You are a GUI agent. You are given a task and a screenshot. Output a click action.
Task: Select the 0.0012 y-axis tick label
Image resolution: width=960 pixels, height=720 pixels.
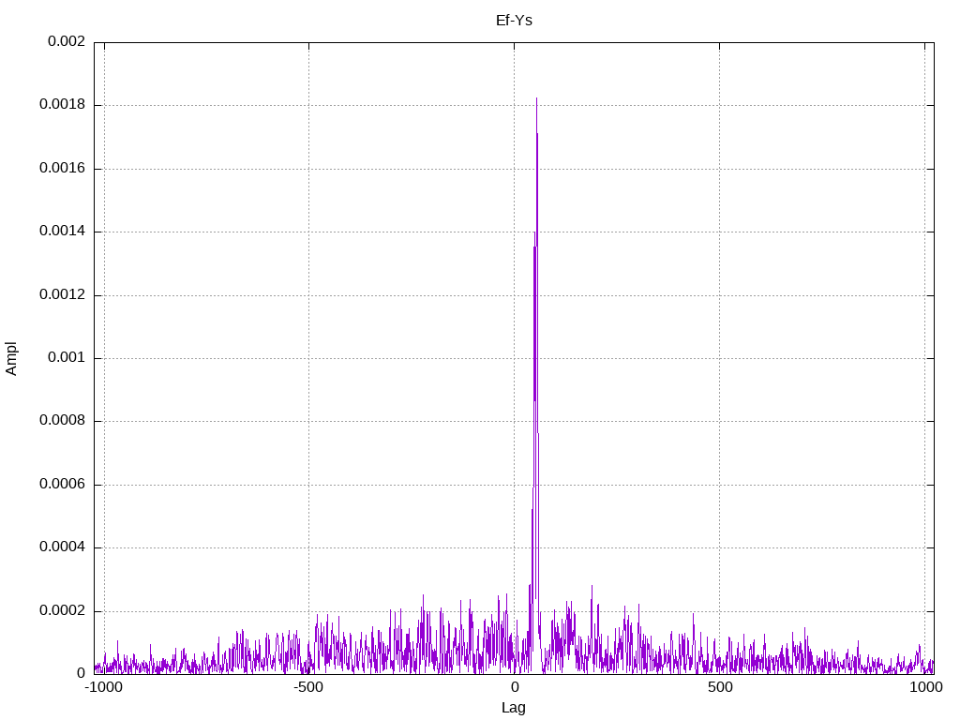tap(62, 295)
